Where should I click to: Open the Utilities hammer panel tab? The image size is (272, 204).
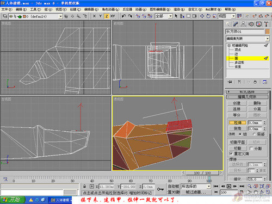click(x=266, y=24)
